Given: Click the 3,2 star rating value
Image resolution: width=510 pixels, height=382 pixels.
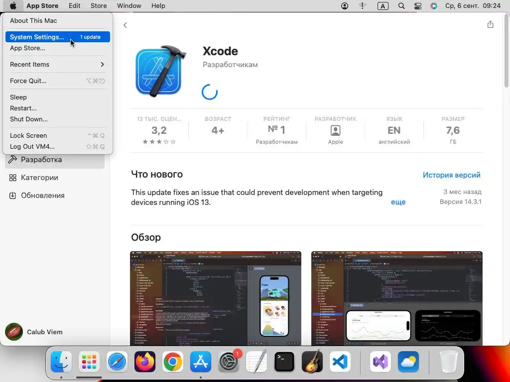Looking at the screenshot, I should click(159, 130).
